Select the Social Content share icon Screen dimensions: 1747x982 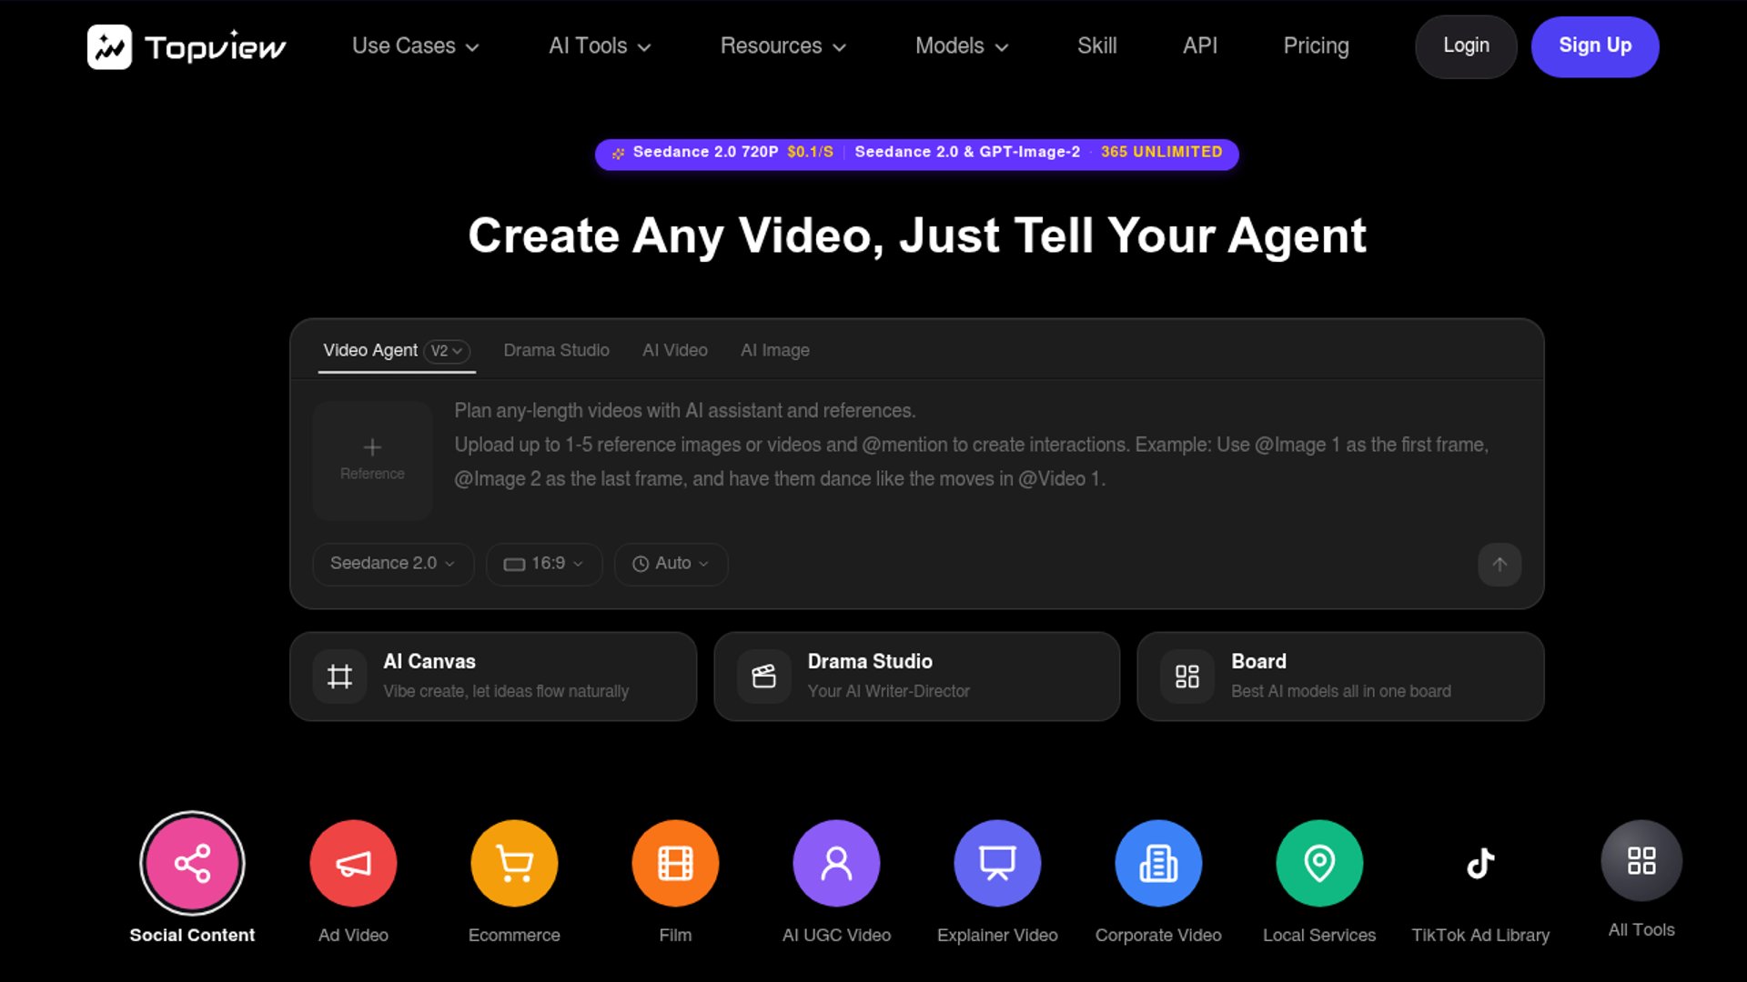pyautogui.click(x=192, y=863)
